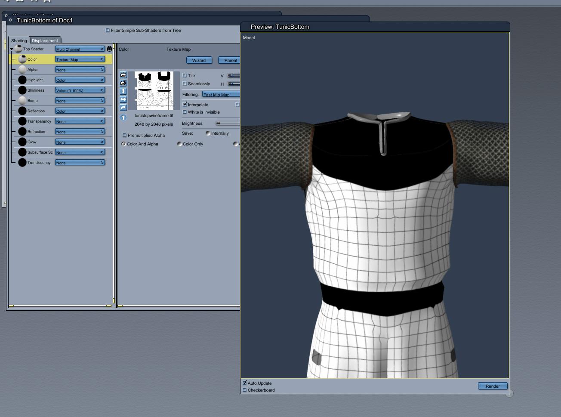
Task: Flip the texture horizontally
Action: pos(123,99)
